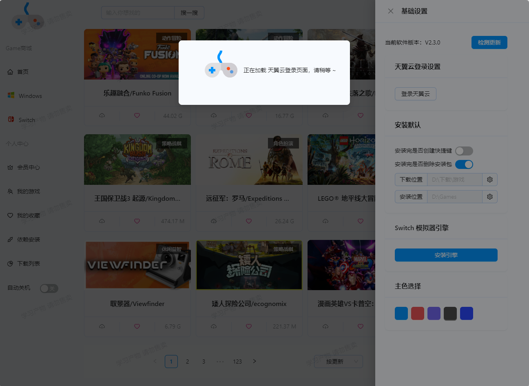This screenshot has width=529, height=386.
Task: Download Viewfinder via cloud icon
Action: tap(102, 326)
